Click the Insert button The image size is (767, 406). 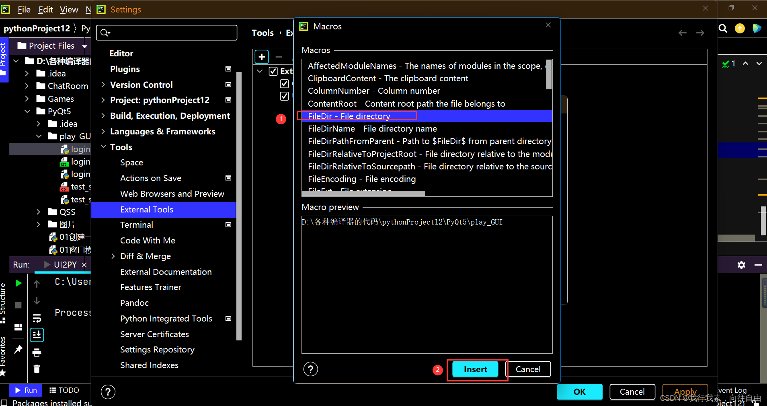(x=474, y=369)
